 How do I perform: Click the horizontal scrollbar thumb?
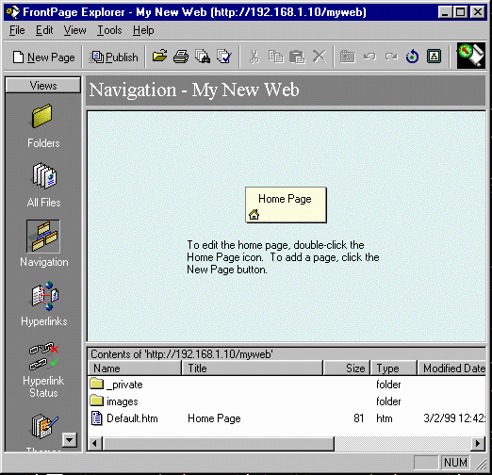[218, 444]
